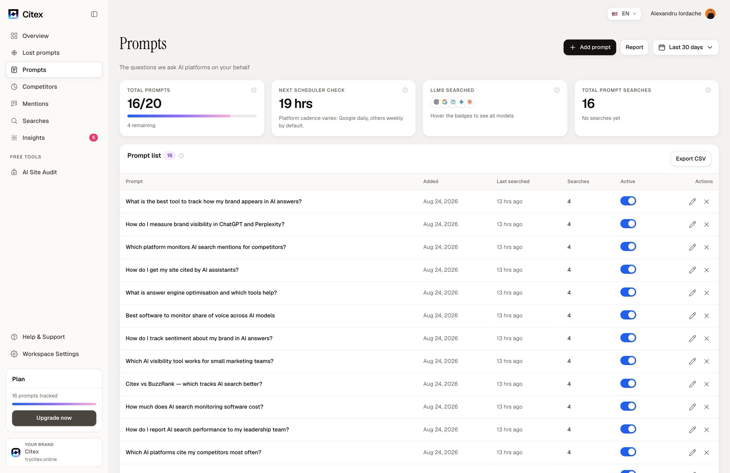This screenshot has width=730, height=473.
Task: Open the Report button
Action: pyautogui.click(x=634, y=47)
